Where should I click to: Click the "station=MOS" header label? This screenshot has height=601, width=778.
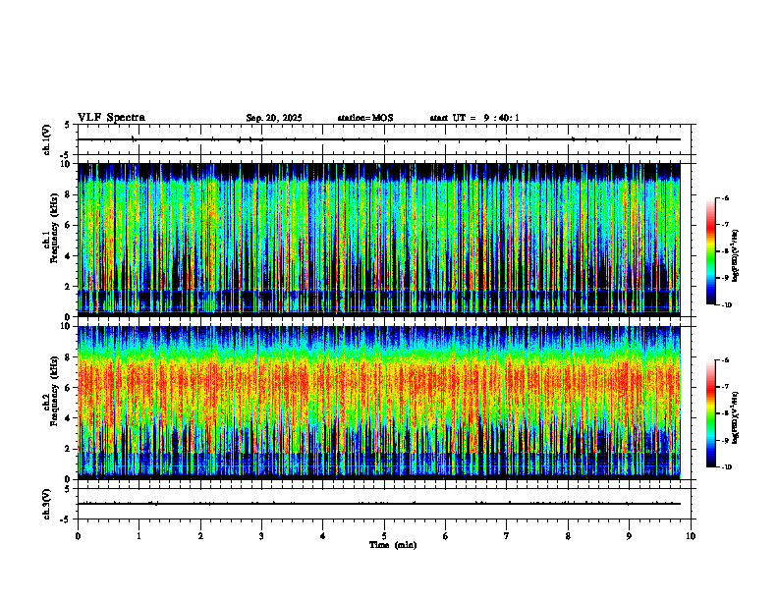pos(365,118)
